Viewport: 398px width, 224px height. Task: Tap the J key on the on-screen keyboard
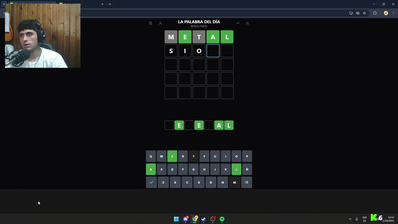click(215, 169)
